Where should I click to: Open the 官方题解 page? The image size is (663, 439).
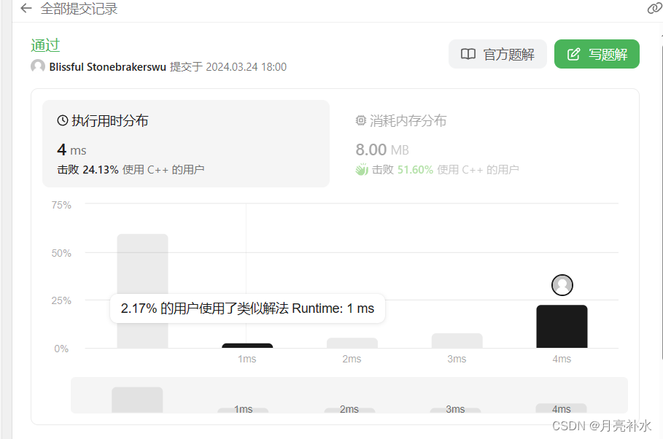(x=497, y=54)
